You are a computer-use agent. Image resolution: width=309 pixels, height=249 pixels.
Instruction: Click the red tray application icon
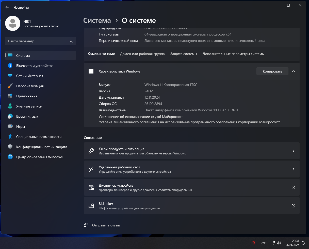[253, 243]
